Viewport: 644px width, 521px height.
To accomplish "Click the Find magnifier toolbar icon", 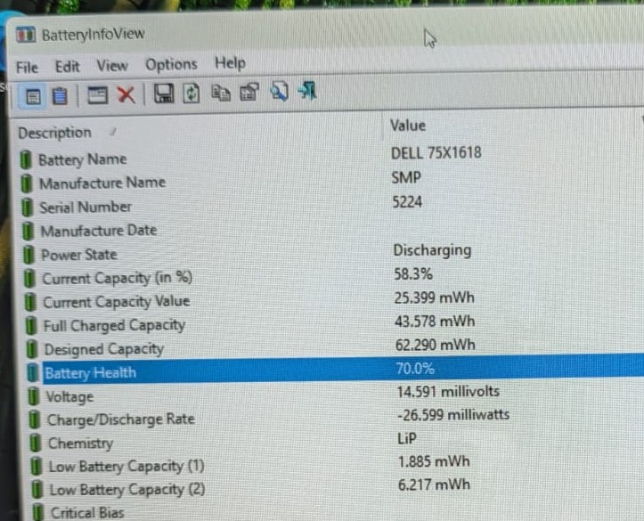I will coord(279,91).
